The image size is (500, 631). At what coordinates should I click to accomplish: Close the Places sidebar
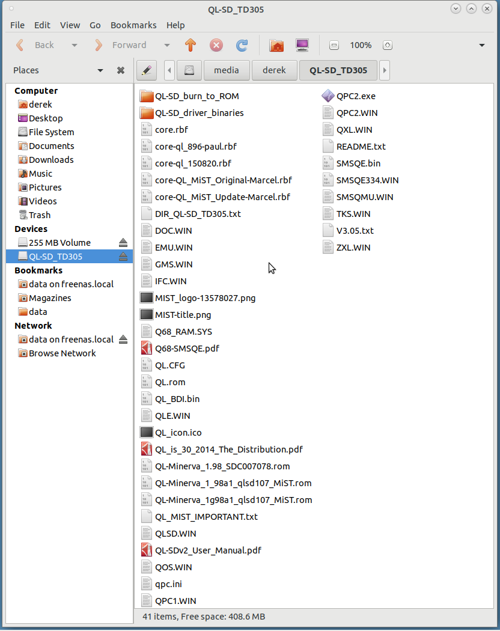(120, 70)
